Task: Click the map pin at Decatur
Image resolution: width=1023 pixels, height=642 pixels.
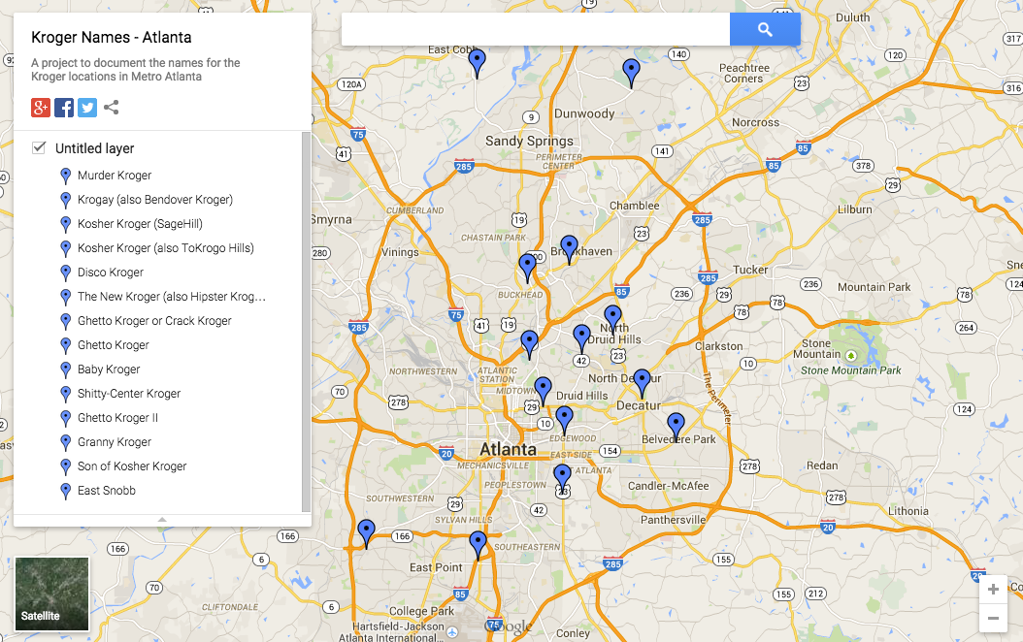Action: (x=642, y=381)
